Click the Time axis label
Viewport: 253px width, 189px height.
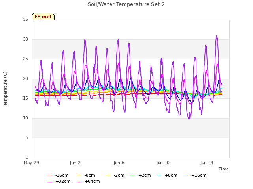click(224, 169)
